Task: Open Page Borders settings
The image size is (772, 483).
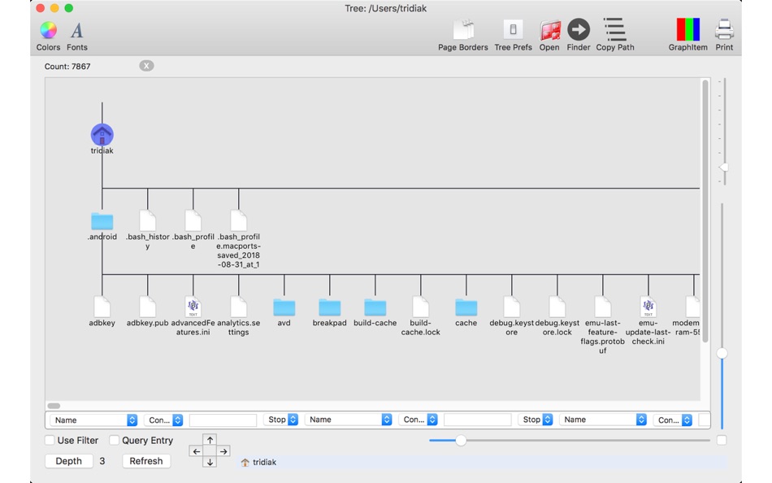Action: click(x=463, y=35)
